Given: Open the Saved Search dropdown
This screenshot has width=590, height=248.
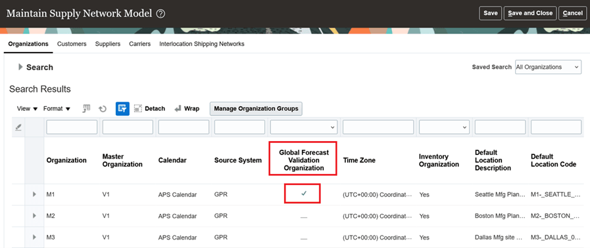Looking at the screenshot, I should coord(548,67).
